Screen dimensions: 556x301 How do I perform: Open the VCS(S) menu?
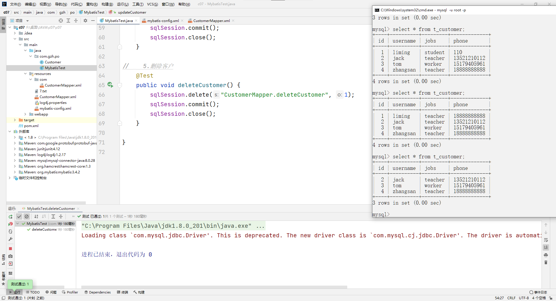coord(152,4)
